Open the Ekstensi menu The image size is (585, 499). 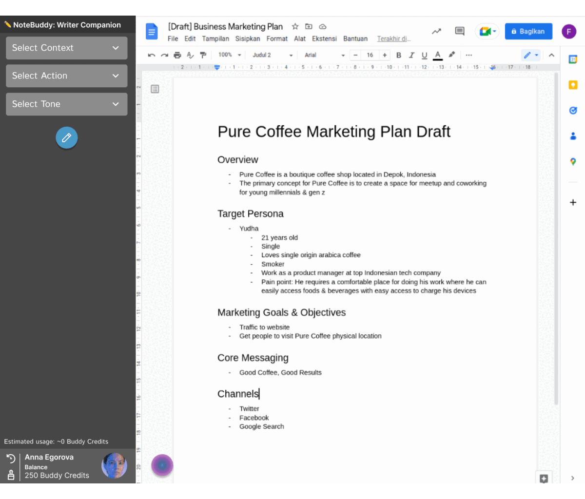325,38
